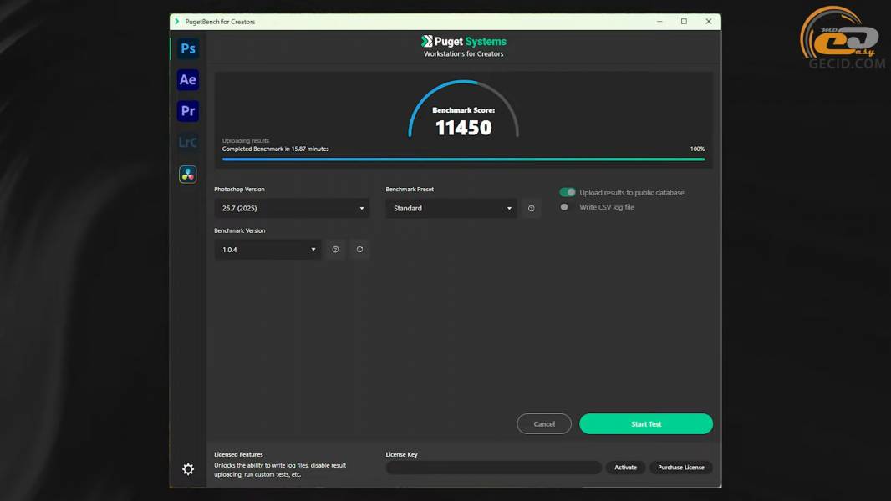Open settings via the gear icon
891x501 pixels.
188,469
